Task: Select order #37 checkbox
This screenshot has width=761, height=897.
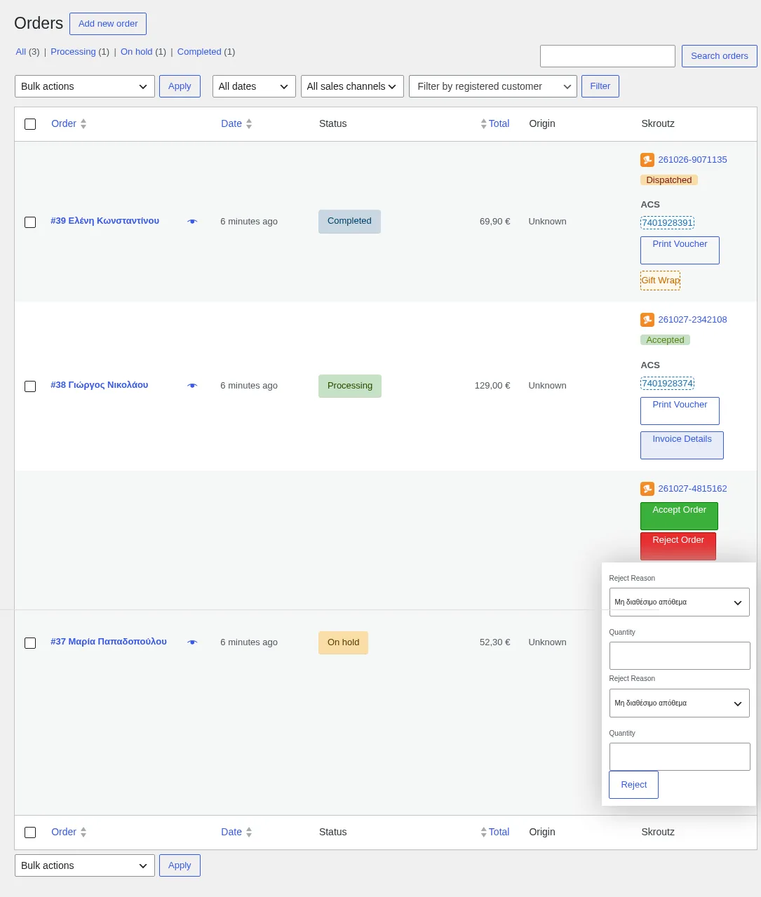Action: pos(30,643)
